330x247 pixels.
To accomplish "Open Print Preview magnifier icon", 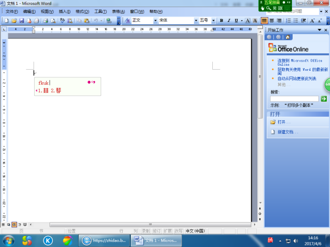I will [x=53, y=21].
